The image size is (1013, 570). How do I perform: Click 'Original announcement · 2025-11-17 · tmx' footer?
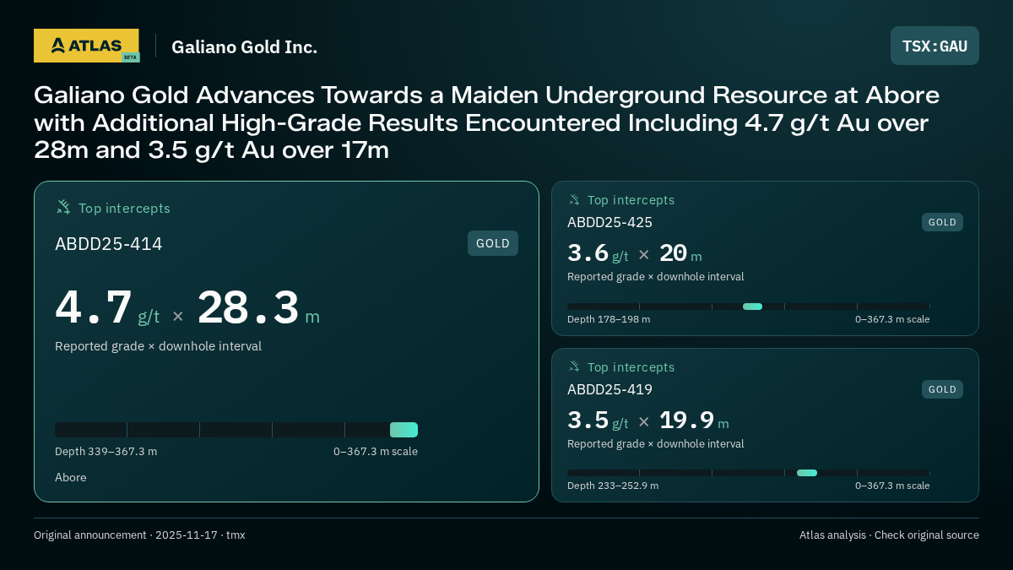coord(139,535)
